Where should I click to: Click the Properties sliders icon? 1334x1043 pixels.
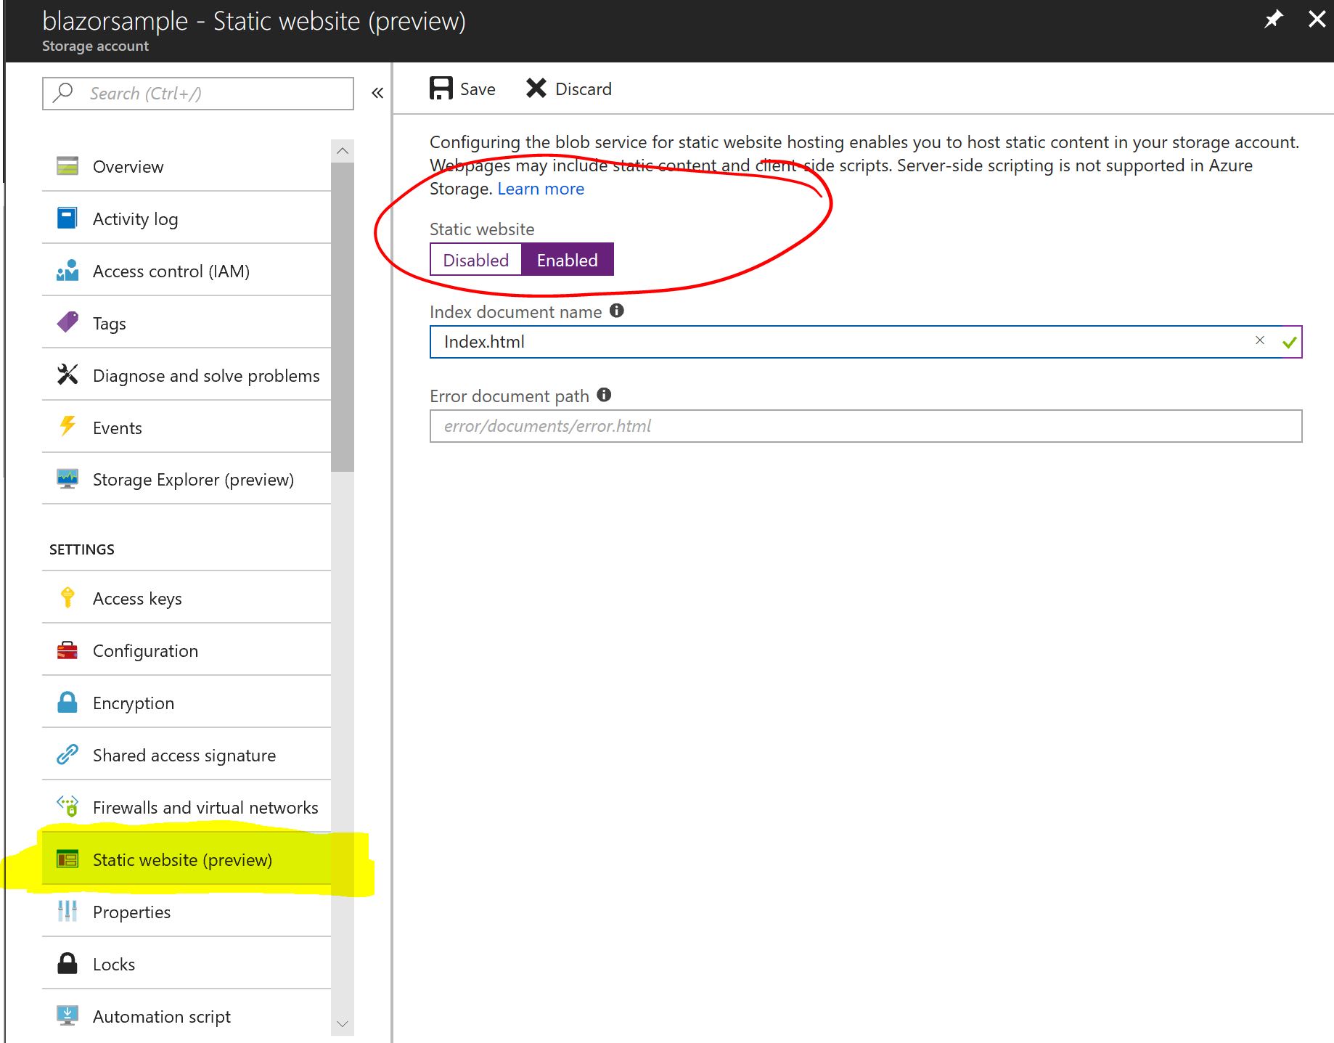click(67, 911)
